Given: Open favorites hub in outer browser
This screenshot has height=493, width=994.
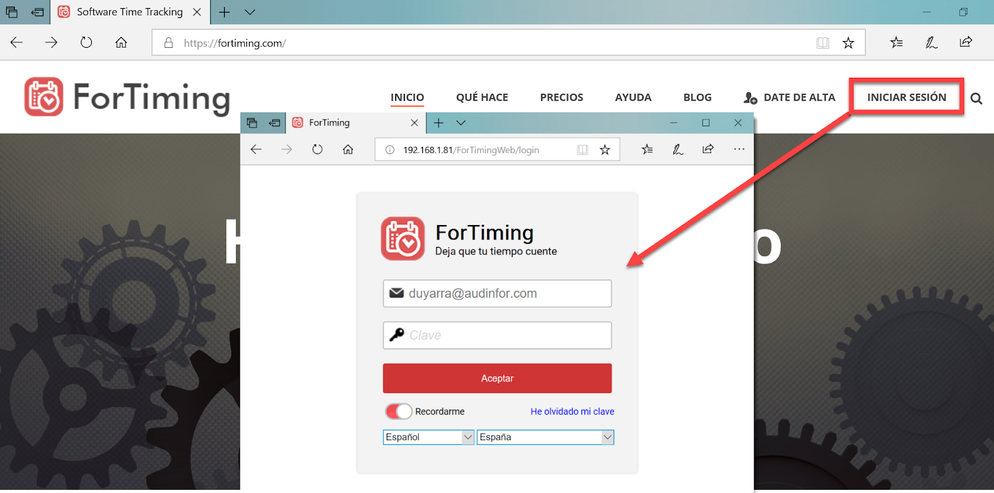Looking at the screenshot, I should (x=896, y=42).
